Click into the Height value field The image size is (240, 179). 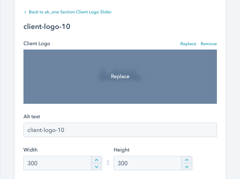tap(147, 163)
